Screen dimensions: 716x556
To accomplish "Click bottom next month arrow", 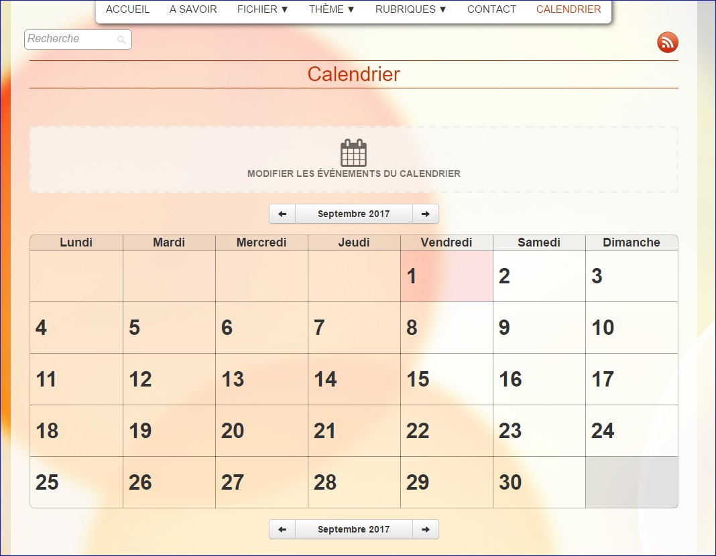I will 425,529.
